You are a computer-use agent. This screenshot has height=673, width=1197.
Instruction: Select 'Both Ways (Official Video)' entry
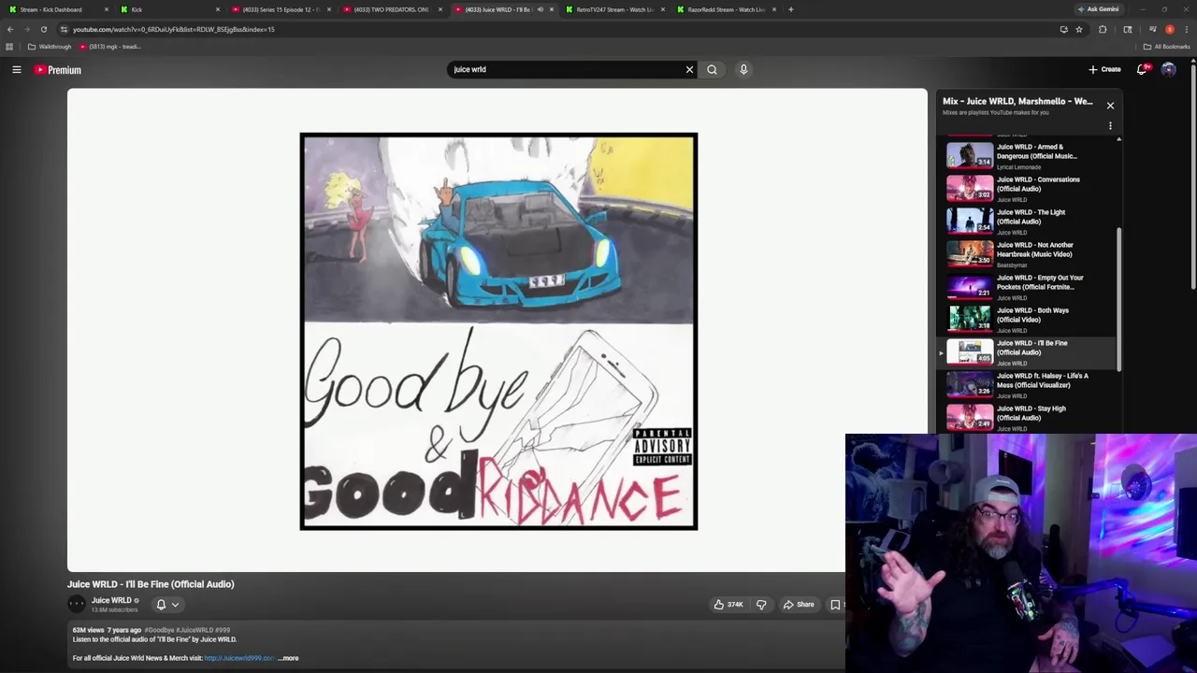(x=1029, y=319)
